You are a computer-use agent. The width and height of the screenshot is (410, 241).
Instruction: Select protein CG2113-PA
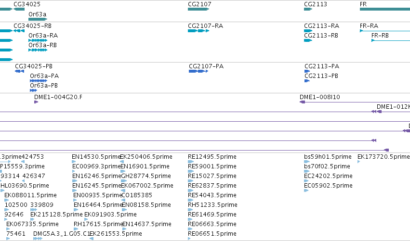[322, 66]
